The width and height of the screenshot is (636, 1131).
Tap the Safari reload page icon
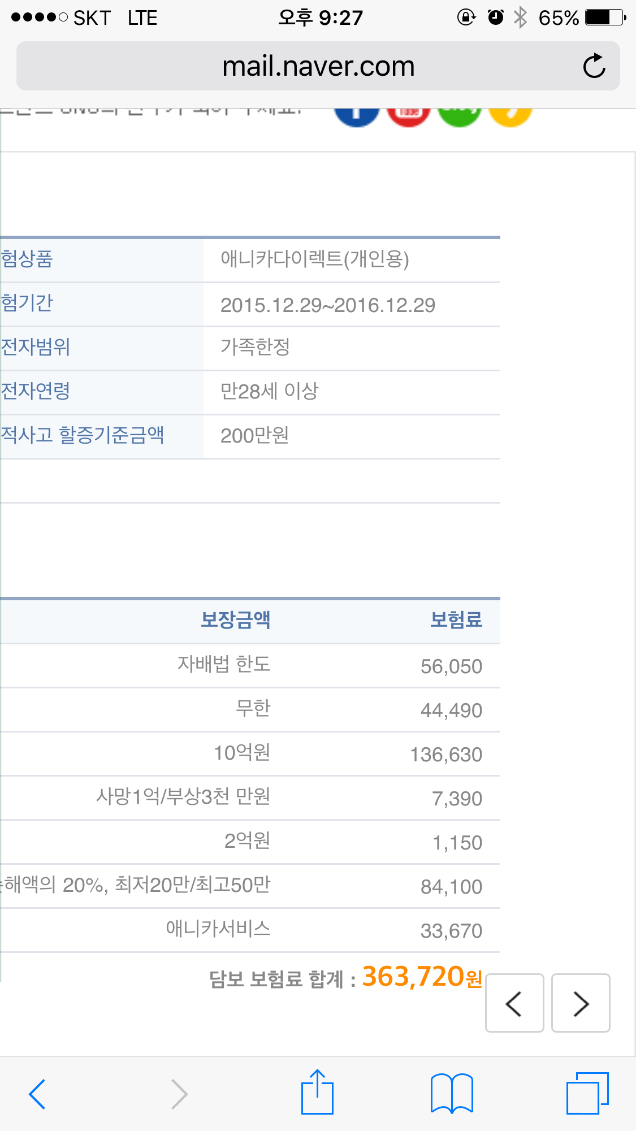[x=594, y=66]
